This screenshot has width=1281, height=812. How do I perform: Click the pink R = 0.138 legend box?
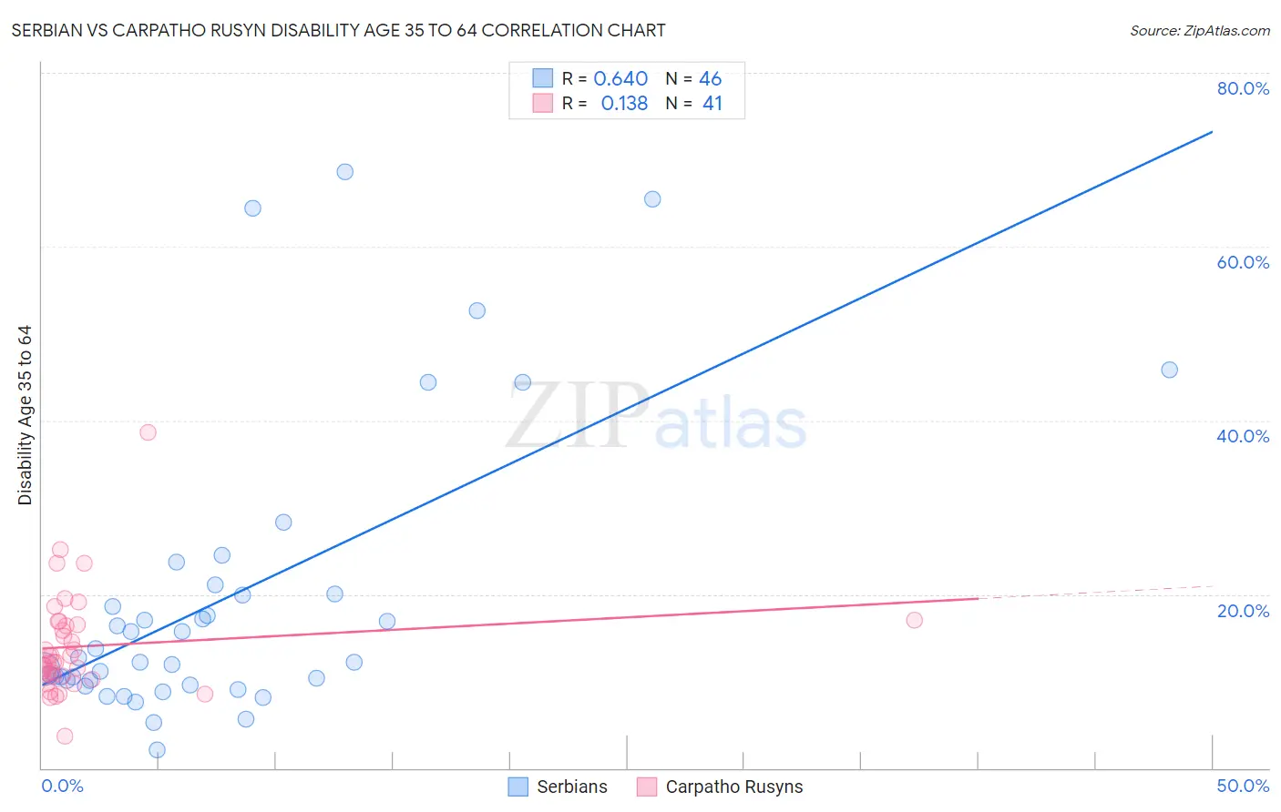(x=543, y=103)
